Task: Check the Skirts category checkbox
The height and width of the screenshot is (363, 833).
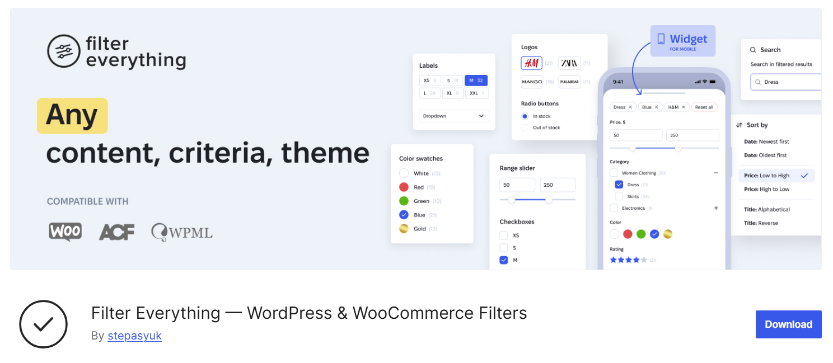Action: click(x=619, y=196)
